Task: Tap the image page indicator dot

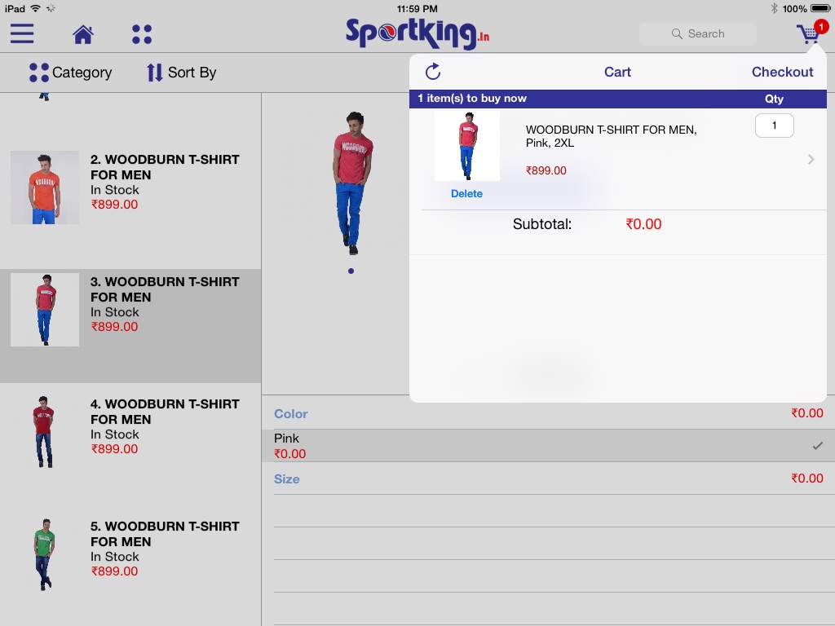Action: [x=351, y=271]
